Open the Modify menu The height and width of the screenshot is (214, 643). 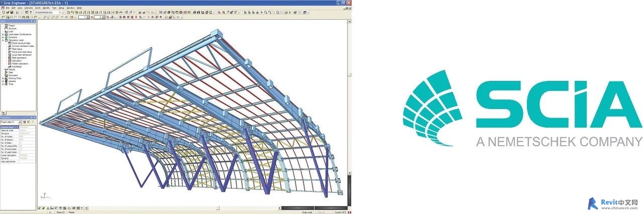pyautogui.click(x=46, y=8)
